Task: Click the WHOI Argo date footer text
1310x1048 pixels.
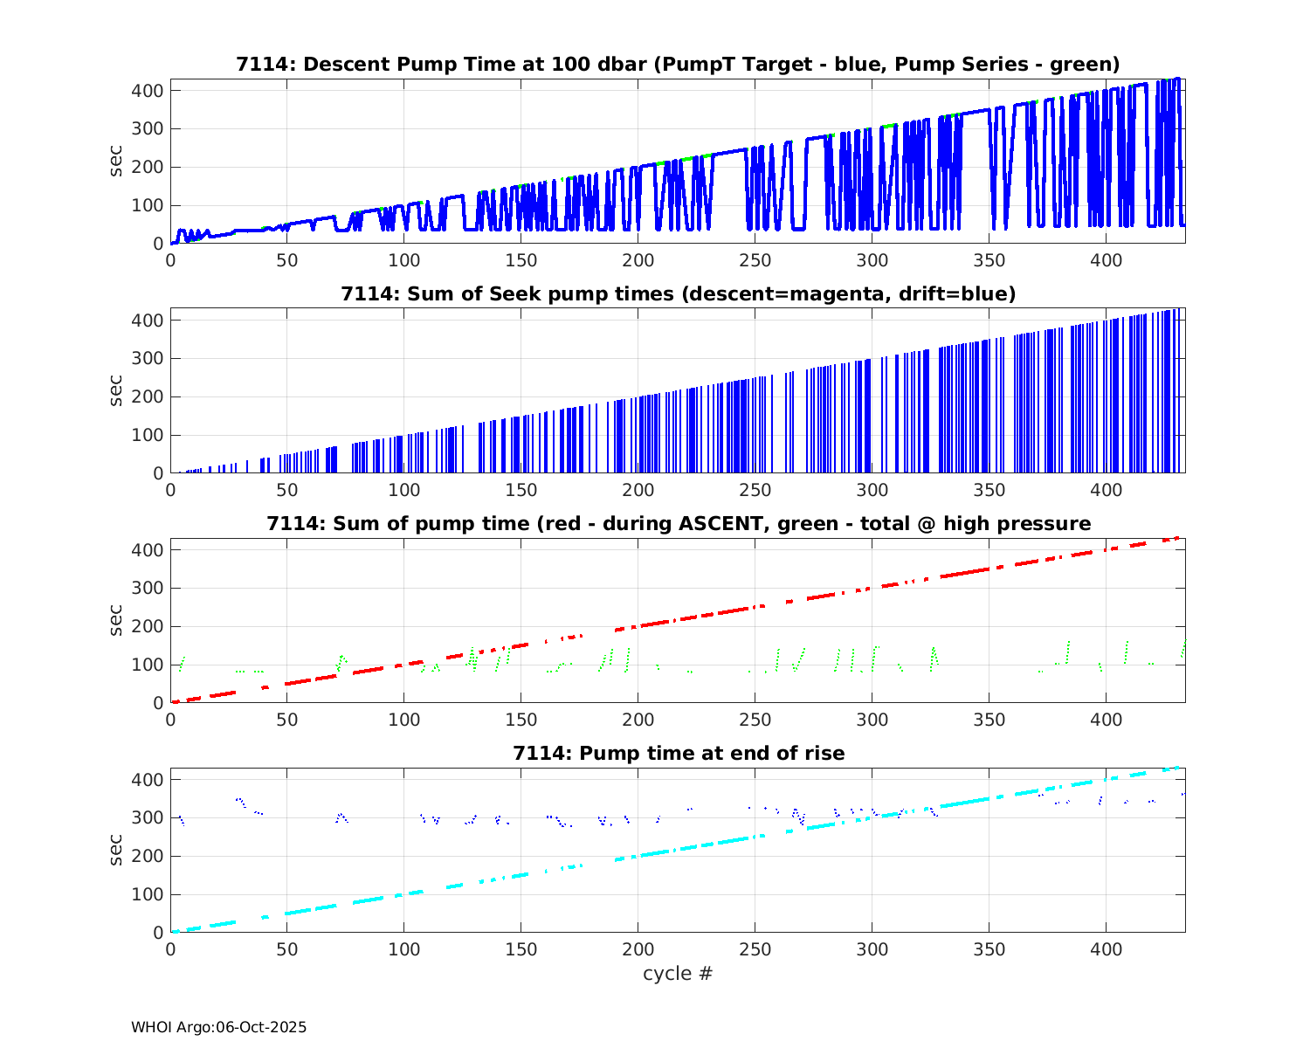Action: tap(218, 1027)
